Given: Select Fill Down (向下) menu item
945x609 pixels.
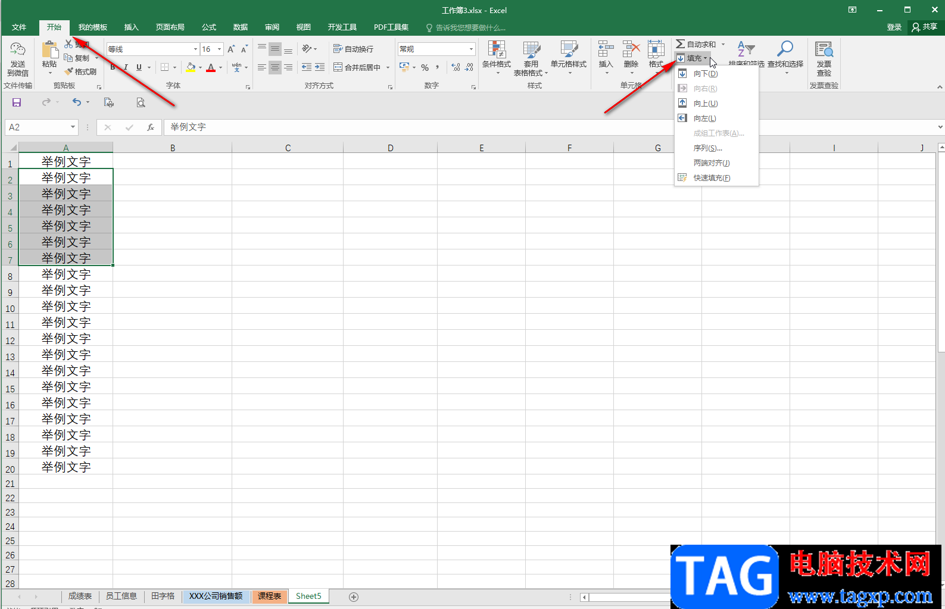Looking at the screenshot, I should click(x=716, y=74).
